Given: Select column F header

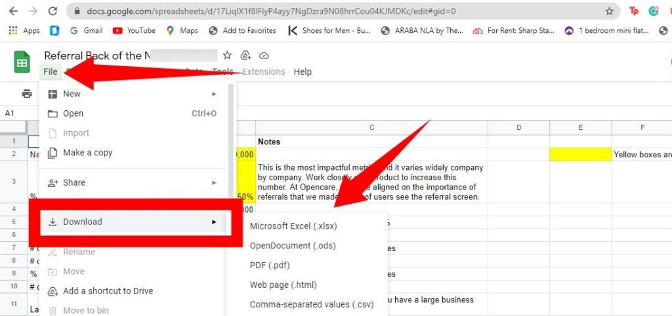Looking at the screenshot, I should click(642, 128).
